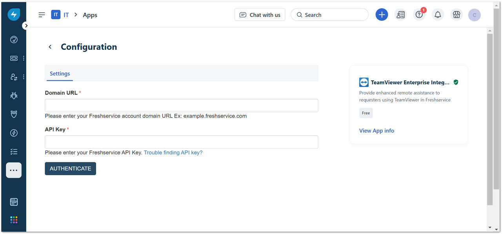Open the Tickets icon in sidebar
The width and height of the screenshot is (502, 234).
point(14,58)
